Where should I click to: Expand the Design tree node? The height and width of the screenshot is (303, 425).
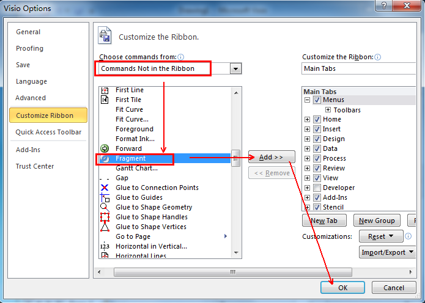pyautogui.click(x=307, y=139)
